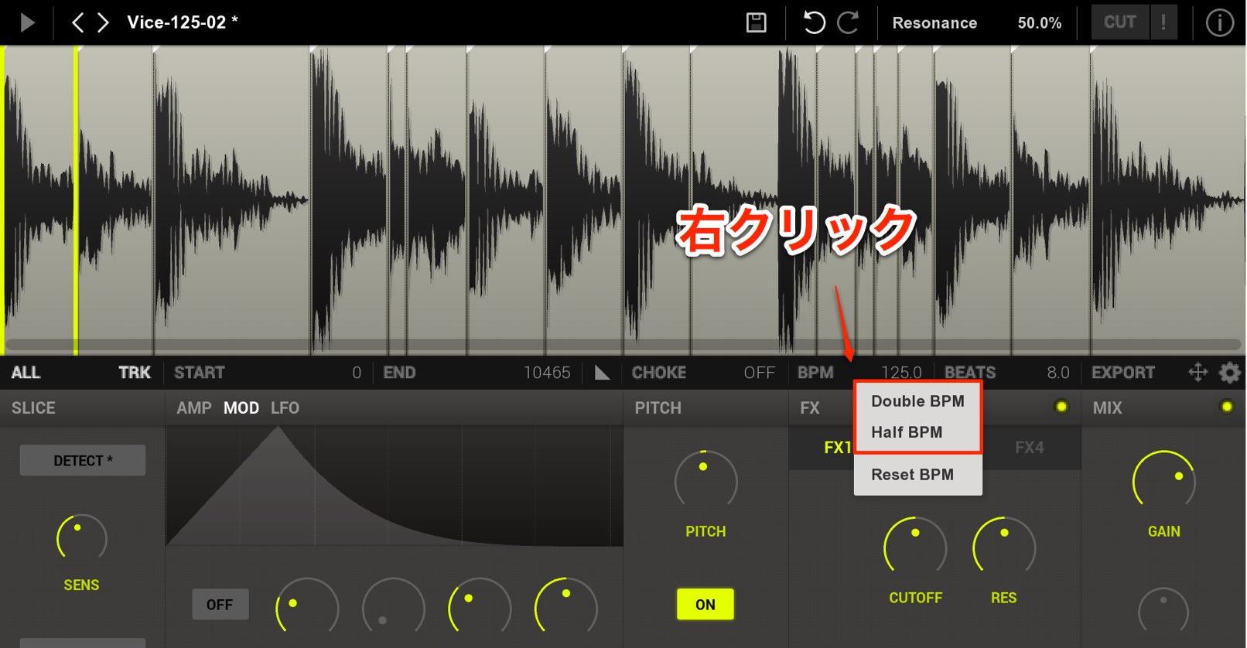Image resolution: width=1247 pixels, height=648 pixels.
Task: Click the CUT button
Action: point(1120,22)
